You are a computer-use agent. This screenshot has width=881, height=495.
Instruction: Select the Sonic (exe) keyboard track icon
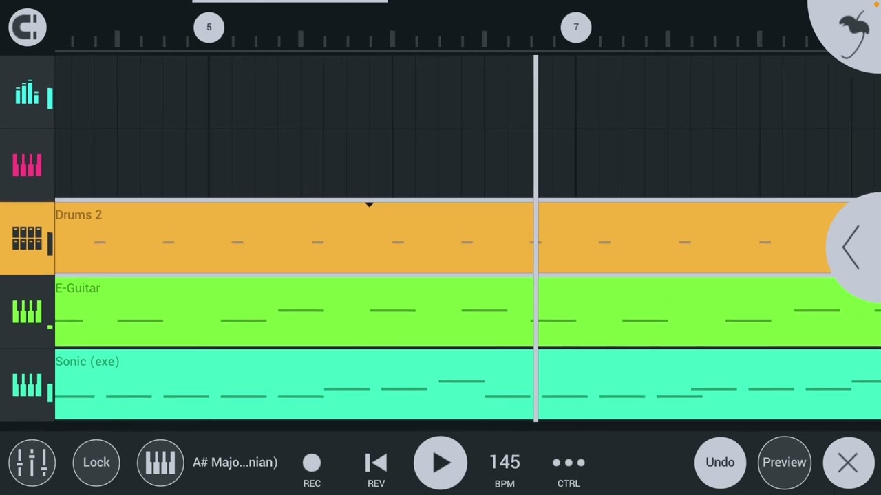click(28, 386)
